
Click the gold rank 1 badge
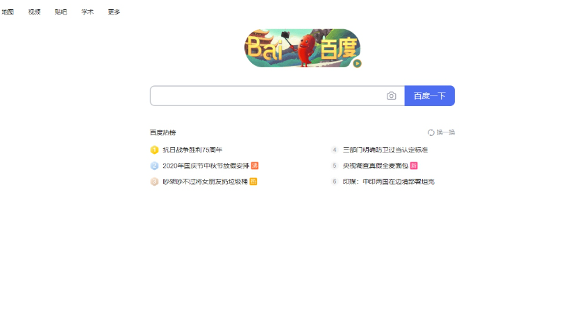154,150
